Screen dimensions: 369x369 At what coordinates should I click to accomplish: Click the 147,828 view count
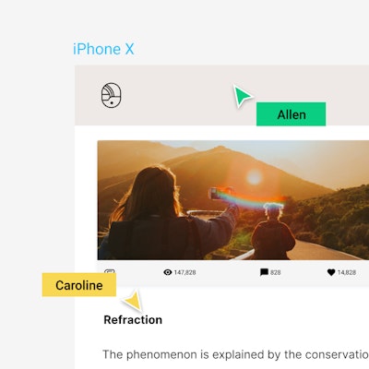point(184,272)
